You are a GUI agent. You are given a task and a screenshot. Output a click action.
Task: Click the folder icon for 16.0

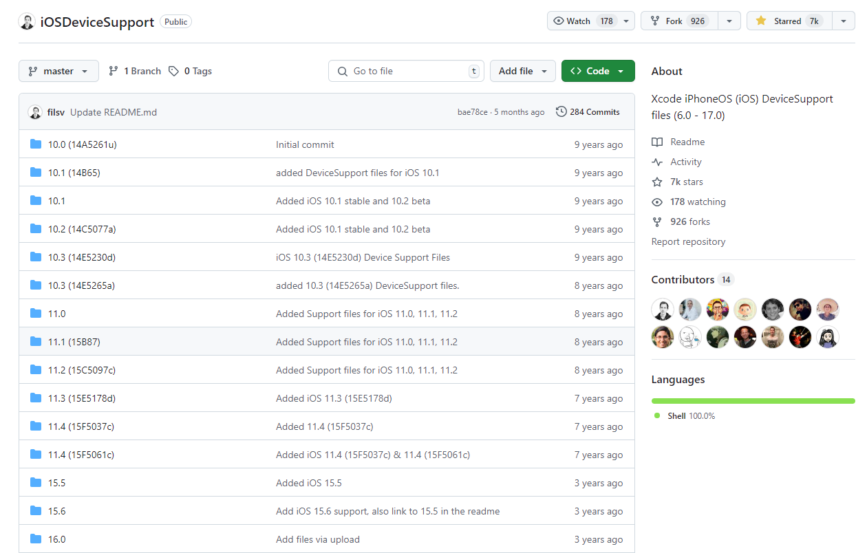(36, 539)
